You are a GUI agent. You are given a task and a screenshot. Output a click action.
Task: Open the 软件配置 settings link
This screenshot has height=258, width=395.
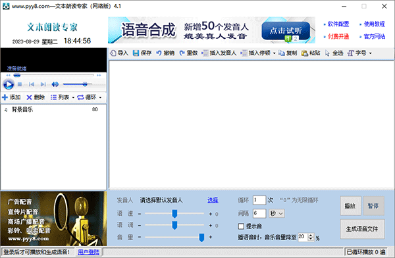click(x=338, y=24)
